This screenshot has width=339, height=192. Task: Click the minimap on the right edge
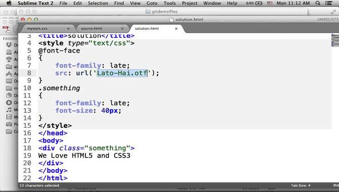click(x=335, y=40)
